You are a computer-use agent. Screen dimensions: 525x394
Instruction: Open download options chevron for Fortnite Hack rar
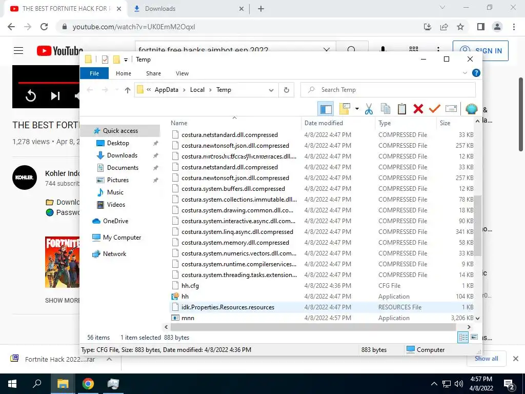(x=109, y=359)
